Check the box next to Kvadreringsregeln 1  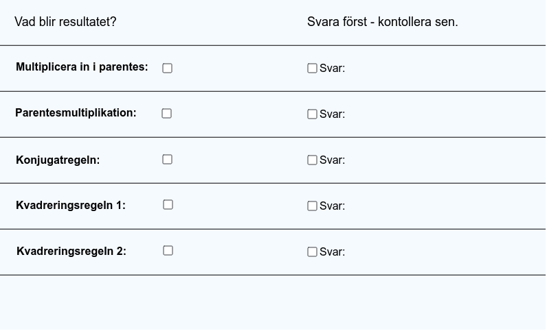coord(168,205)
